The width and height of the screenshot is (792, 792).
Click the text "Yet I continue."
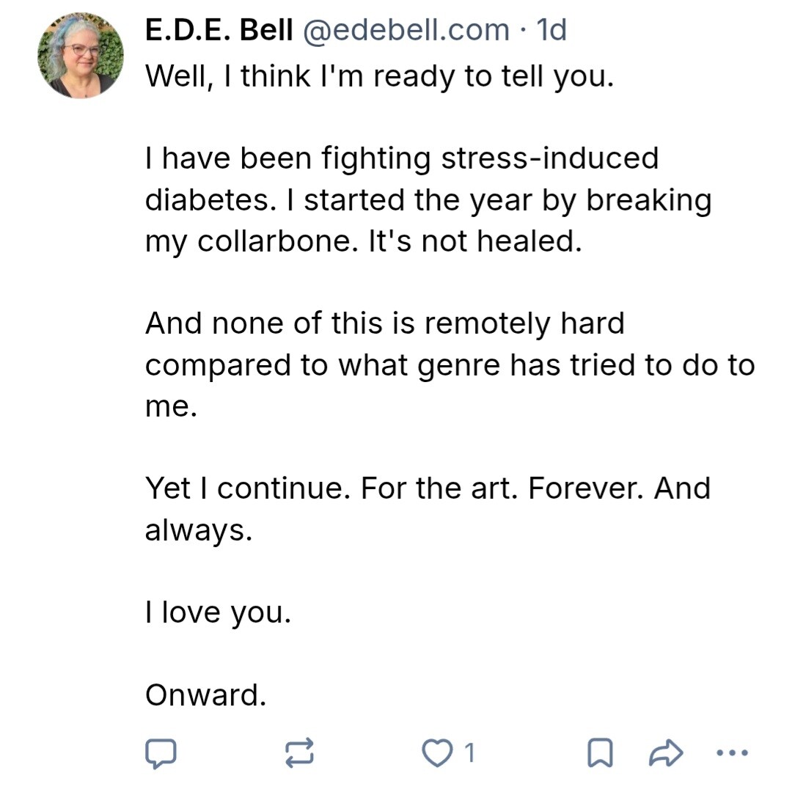click(x=247, y=488)
